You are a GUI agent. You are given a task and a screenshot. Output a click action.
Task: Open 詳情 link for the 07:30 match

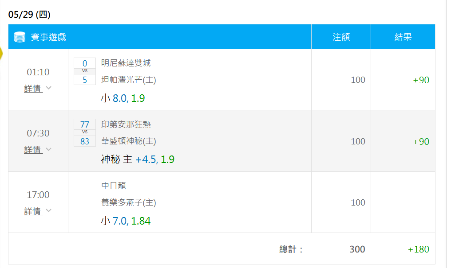point(33,149)
